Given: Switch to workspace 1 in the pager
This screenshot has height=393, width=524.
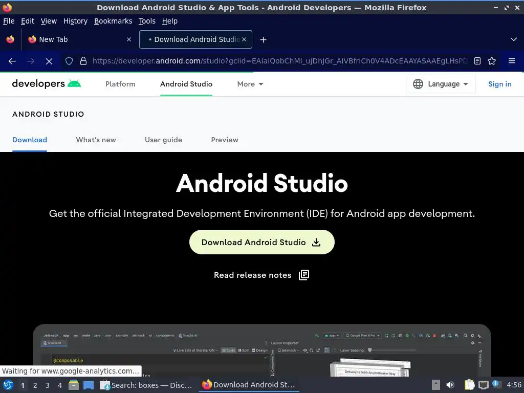Looking at the screenshot, I should (23, 385).
